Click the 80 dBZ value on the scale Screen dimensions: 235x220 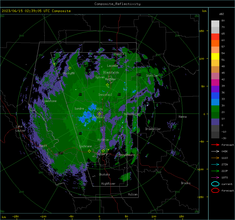tap(223, 21)
